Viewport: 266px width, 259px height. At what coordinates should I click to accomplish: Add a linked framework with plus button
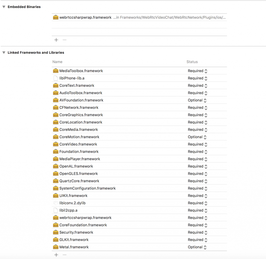coord(56,255)
